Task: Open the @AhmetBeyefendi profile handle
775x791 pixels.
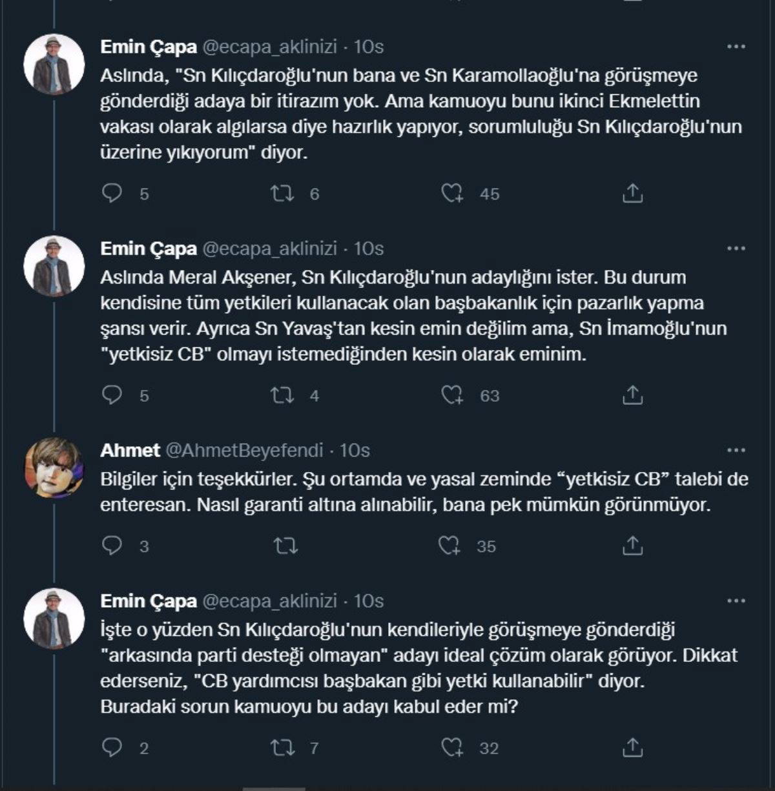Action: (x=245, y=450)
